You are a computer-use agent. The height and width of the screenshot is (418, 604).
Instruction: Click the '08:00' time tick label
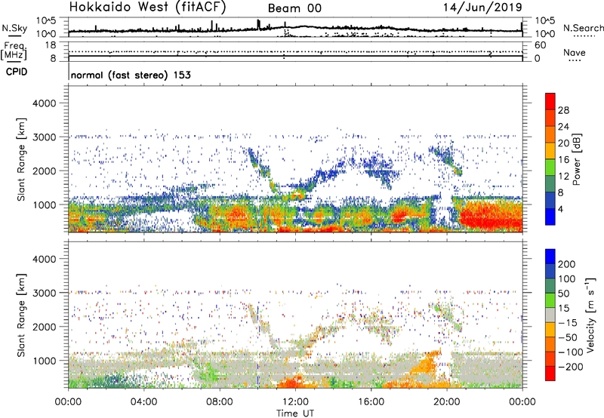point(220,402)
